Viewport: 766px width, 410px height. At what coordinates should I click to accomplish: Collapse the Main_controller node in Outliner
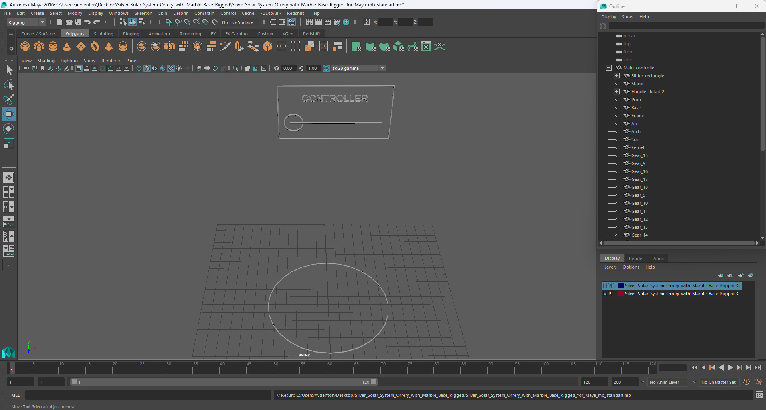(609, 68)
